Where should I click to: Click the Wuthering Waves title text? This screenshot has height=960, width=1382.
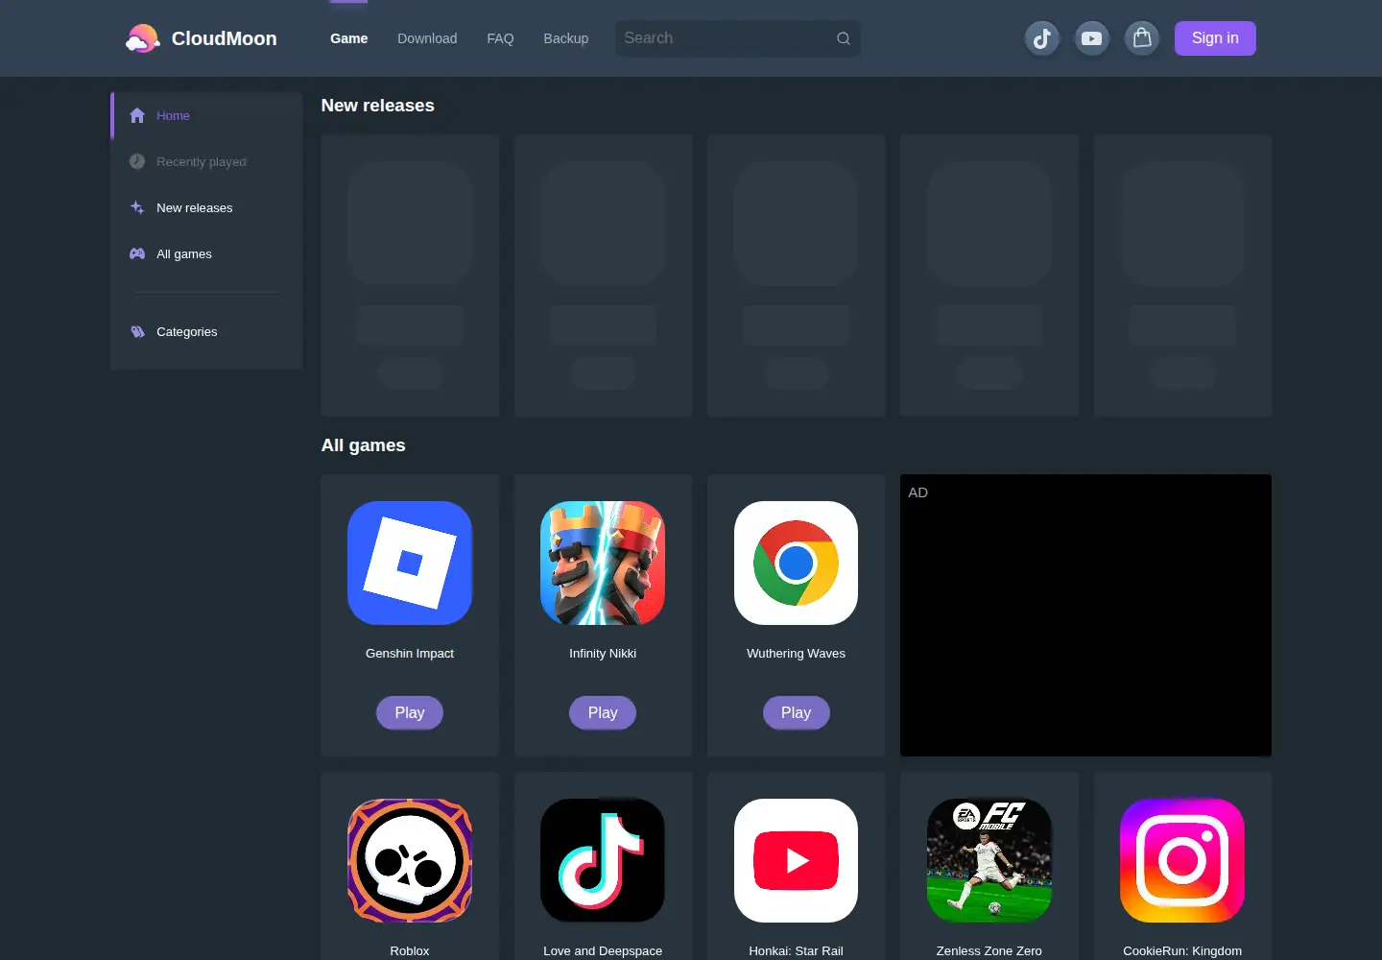(796, 654)
